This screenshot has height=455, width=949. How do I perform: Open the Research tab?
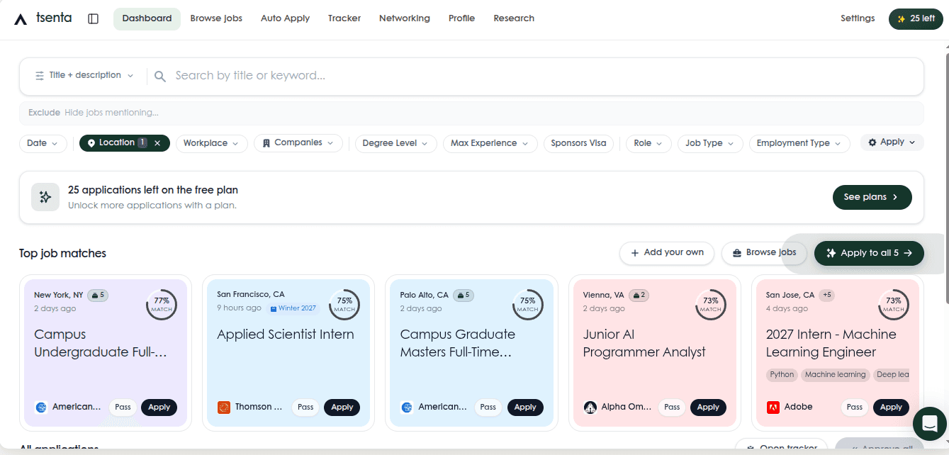(x=514, y=18)
